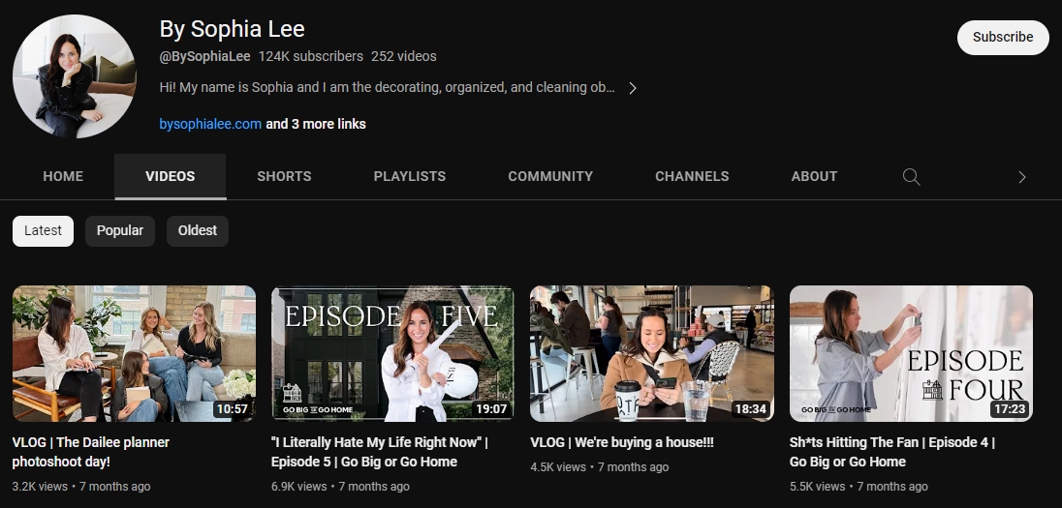
Task: Sort videos by Popular
Action: point(120,230)
